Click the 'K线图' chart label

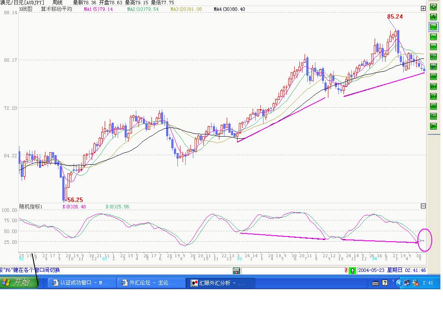point(26,9)
